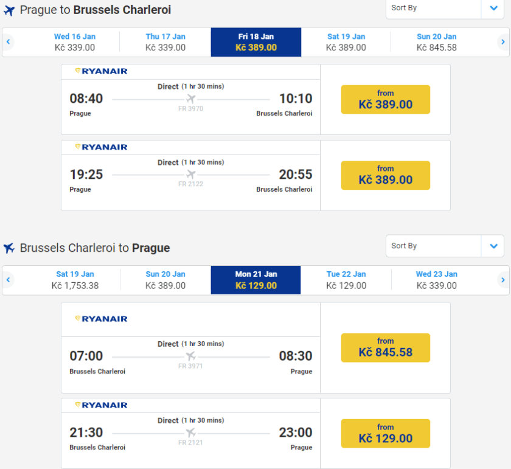Switch return date to Tue 22 Jan
This screenshot has width=511, height=469.
pyautogui.click(x=346, y=280)
